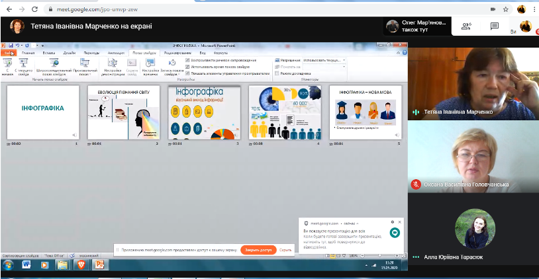This screenshot has height=279, width=539.
Task: Select slide 4 statistics thumbnail
Action: pyautogui.click(x=285, y=112)
